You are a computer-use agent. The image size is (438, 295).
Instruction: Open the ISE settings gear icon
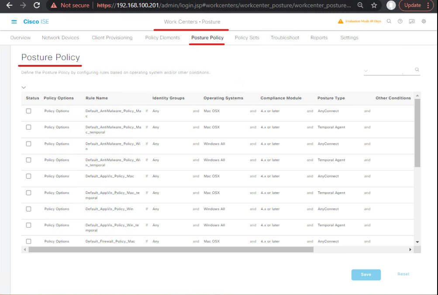click(x=424, y=21)
